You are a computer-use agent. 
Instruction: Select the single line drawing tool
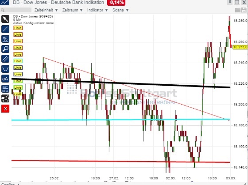[5, 29]
